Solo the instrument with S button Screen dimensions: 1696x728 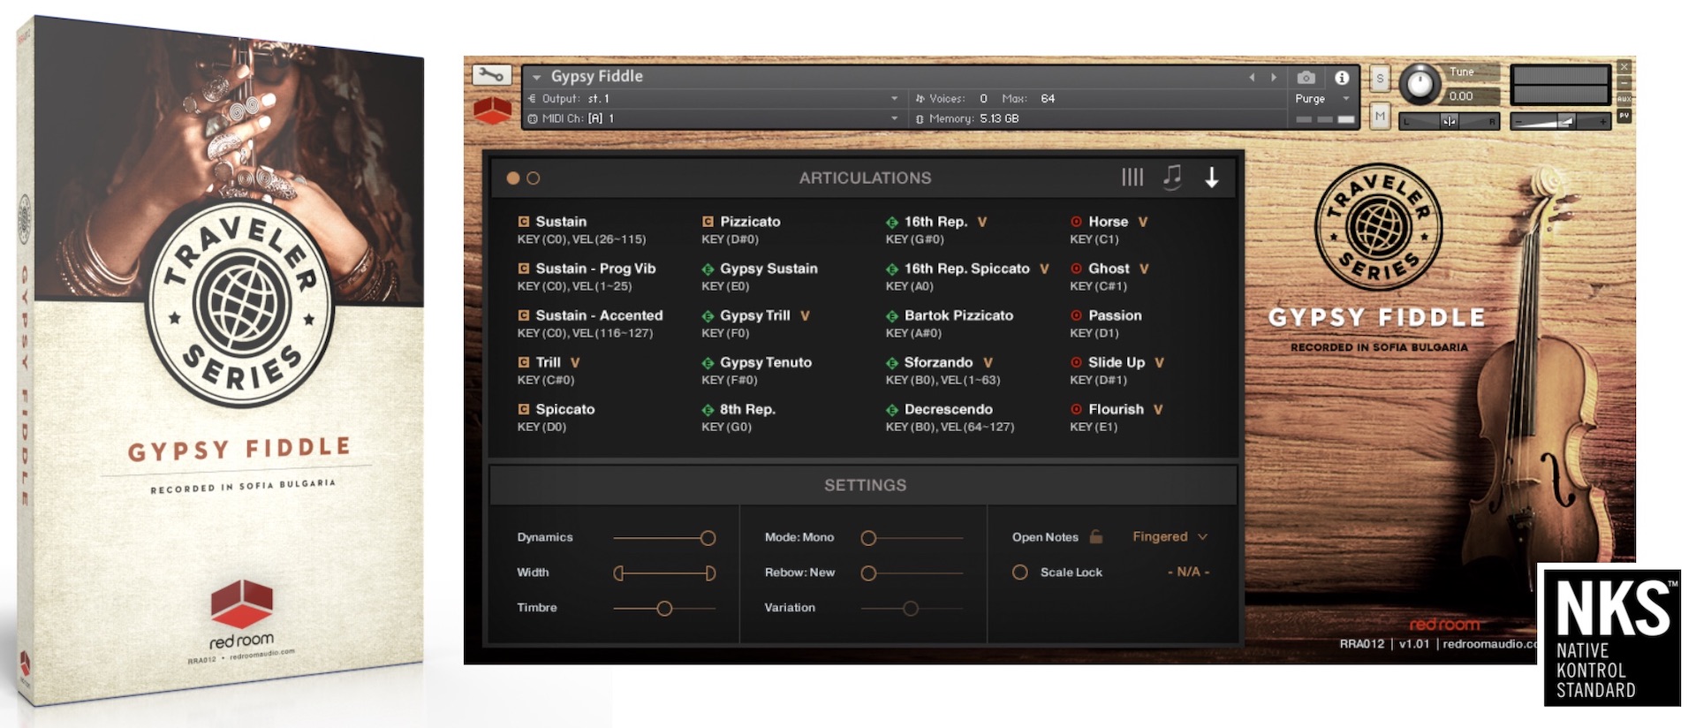pos(1380,79)
